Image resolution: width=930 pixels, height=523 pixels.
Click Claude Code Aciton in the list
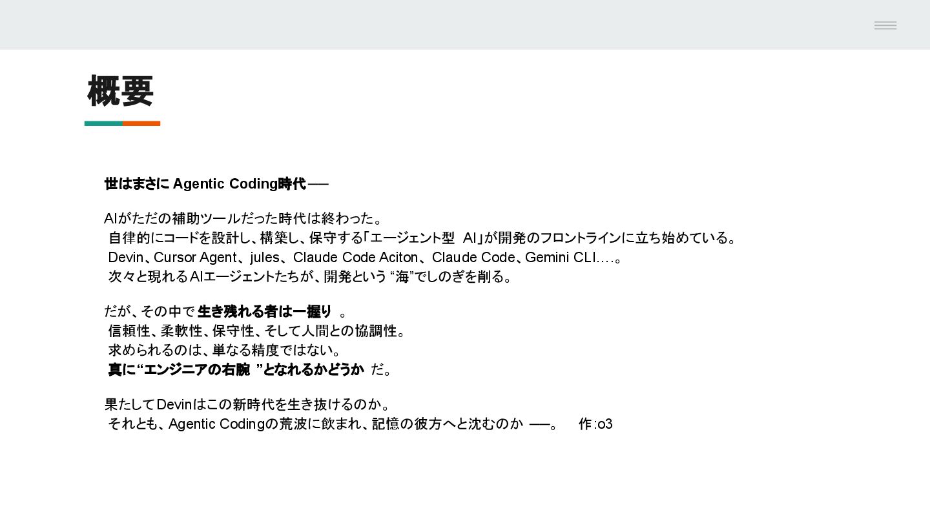point(355,258)
